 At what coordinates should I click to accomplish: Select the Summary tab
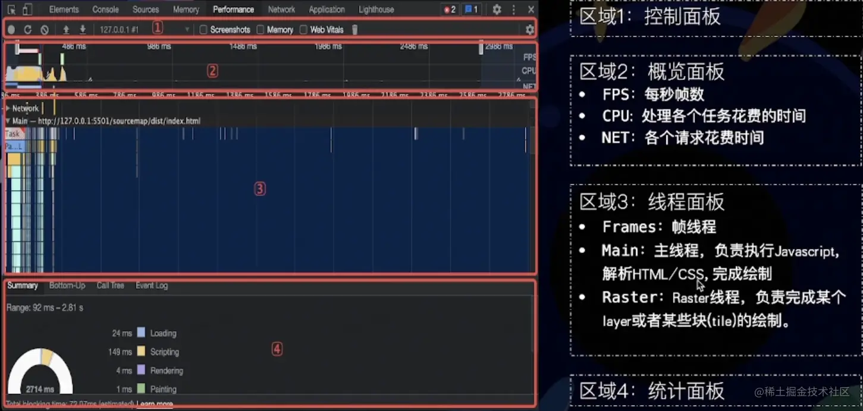23,285
